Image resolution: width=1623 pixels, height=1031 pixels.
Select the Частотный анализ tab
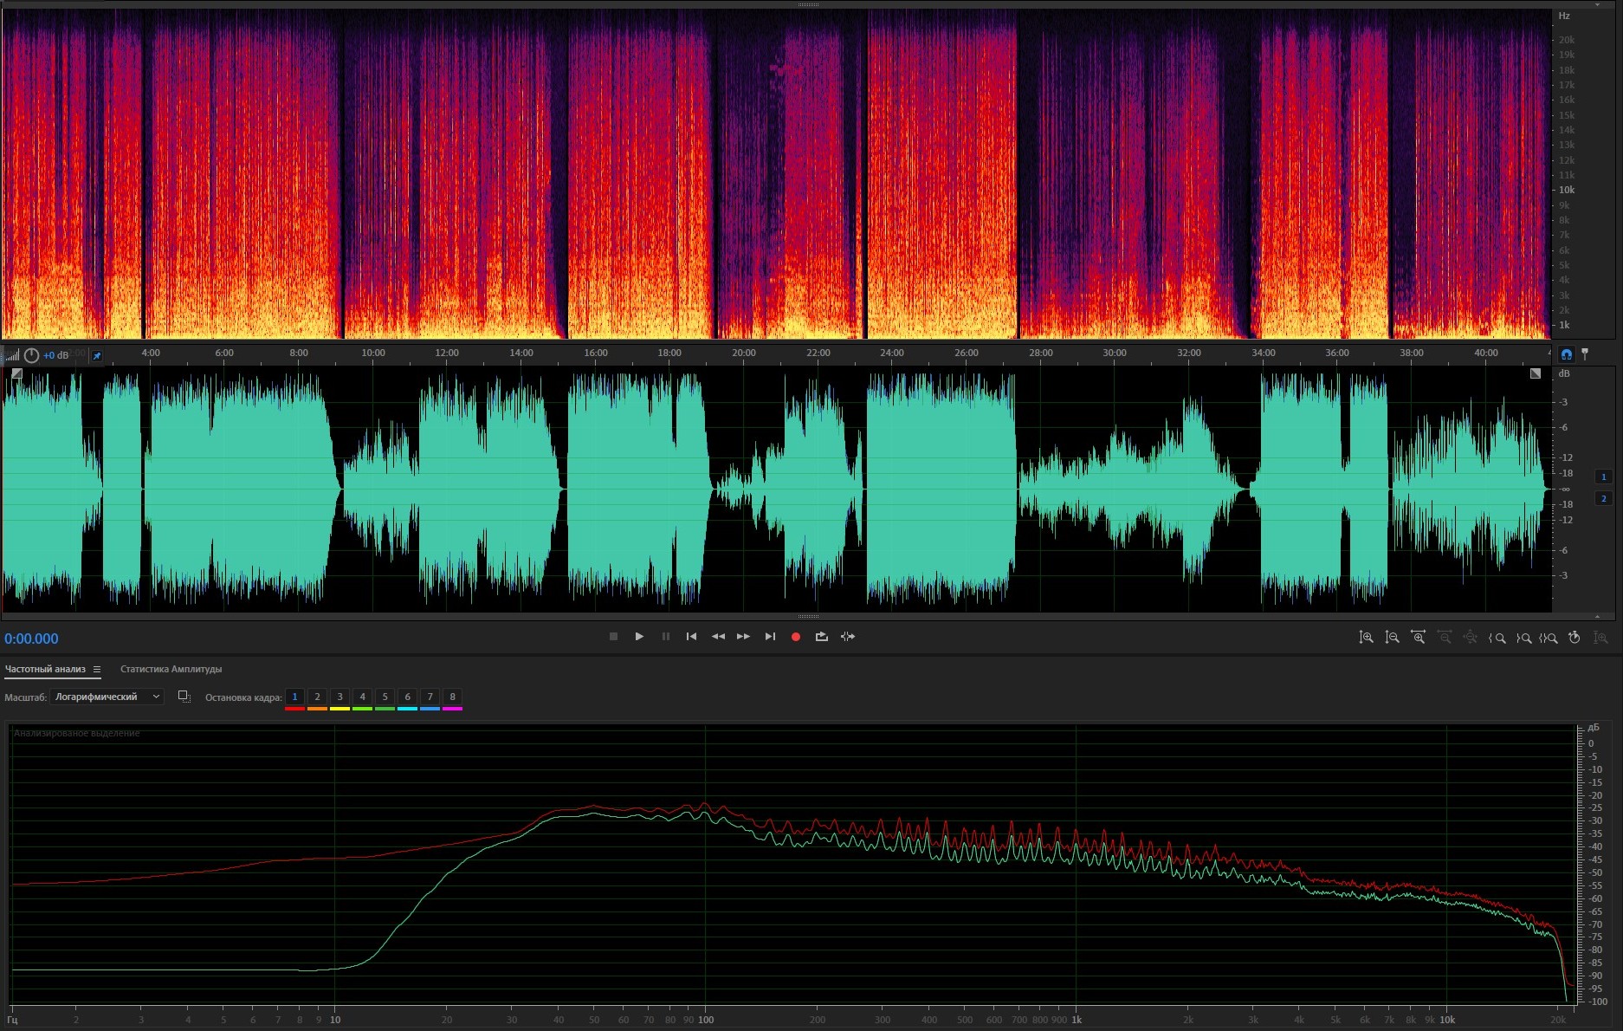pos(45,670)
